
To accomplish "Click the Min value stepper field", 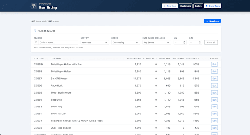I will click(x=180, y=43).
